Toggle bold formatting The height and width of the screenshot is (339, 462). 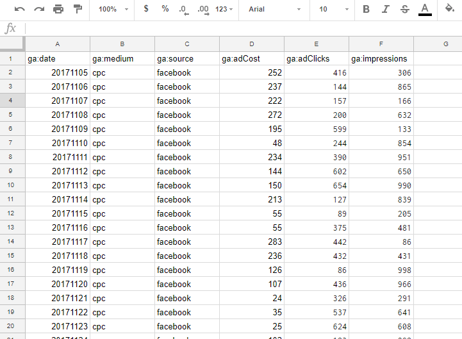tap(366, 9)
